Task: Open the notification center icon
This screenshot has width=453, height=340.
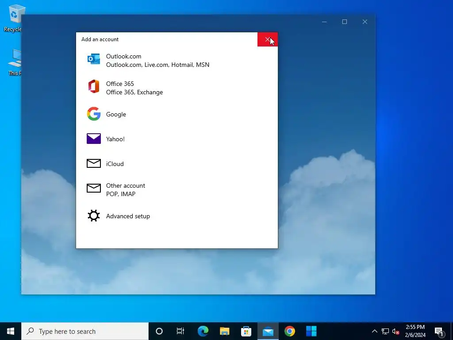Action: pos(439,331)
